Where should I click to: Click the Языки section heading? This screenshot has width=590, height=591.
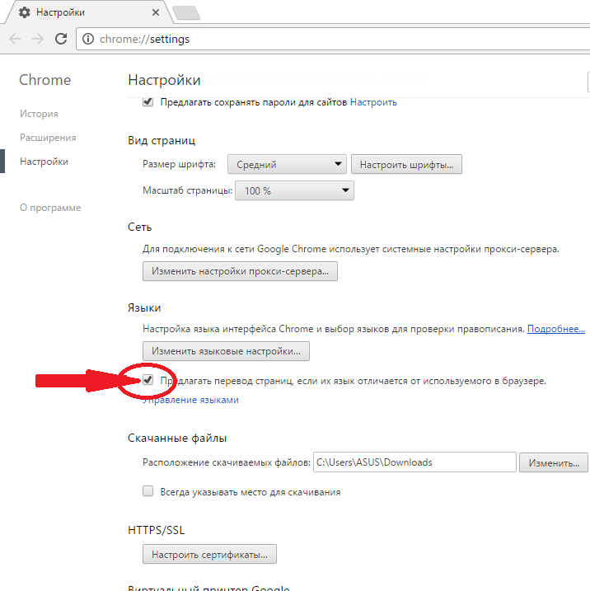[x=144, y=307]
